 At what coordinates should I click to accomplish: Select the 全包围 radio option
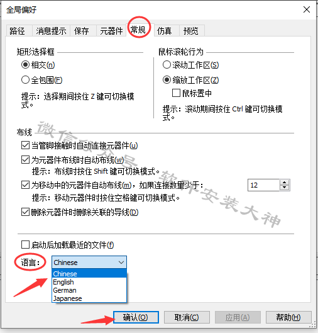pyautogui.click(x=25, y=80)
